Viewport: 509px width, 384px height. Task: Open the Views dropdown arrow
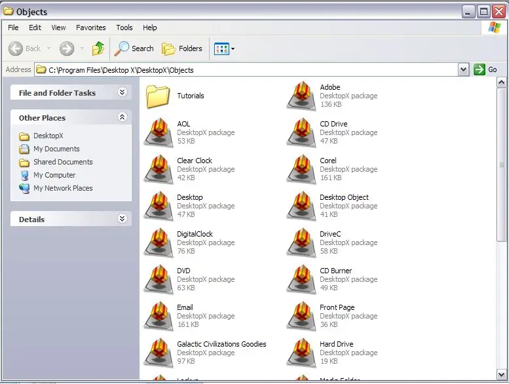point(233,49)
